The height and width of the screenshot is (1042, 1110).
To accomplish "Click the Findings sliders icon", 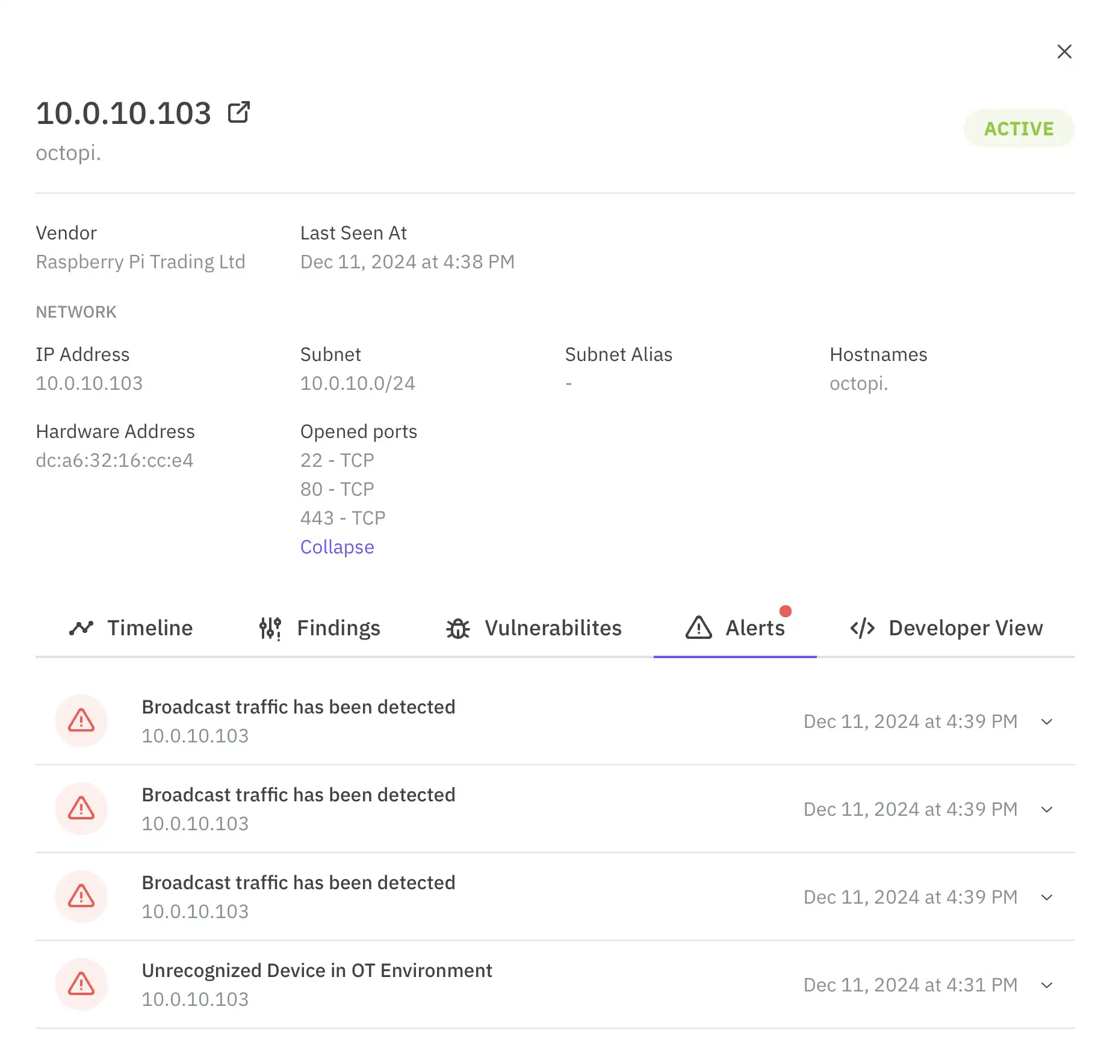I will pyautogui.click(x=270, y=628).
